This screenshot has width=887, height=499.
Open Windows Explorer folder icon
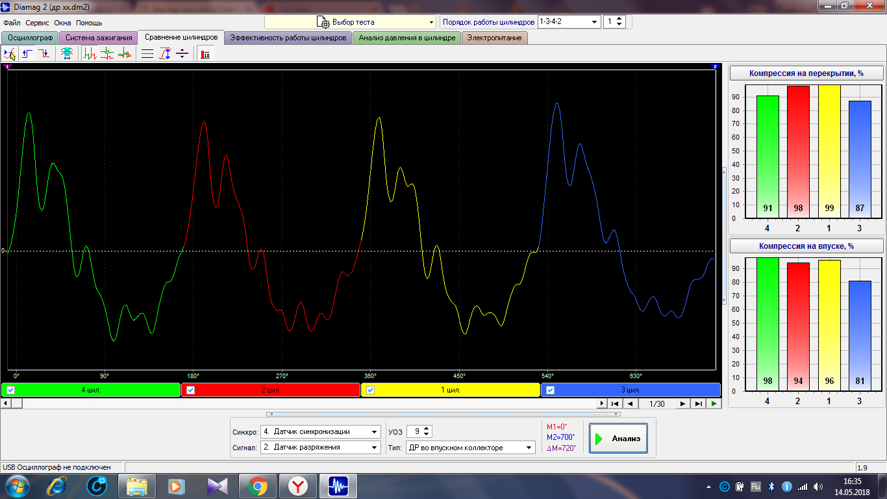[137, 486]
